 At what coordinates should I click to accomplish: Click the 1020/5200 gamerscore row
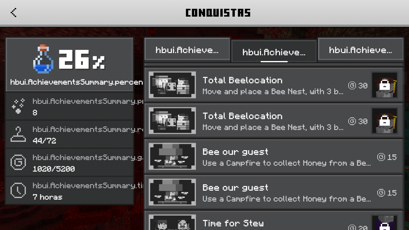(69, 162)
